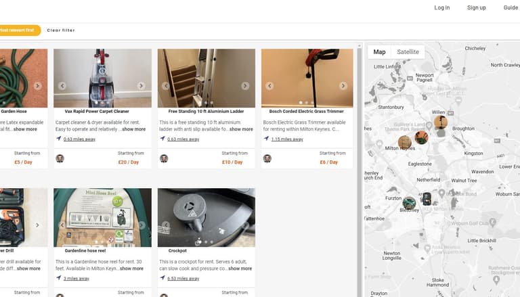Expand Crockpot description with show more

(240, 269)
